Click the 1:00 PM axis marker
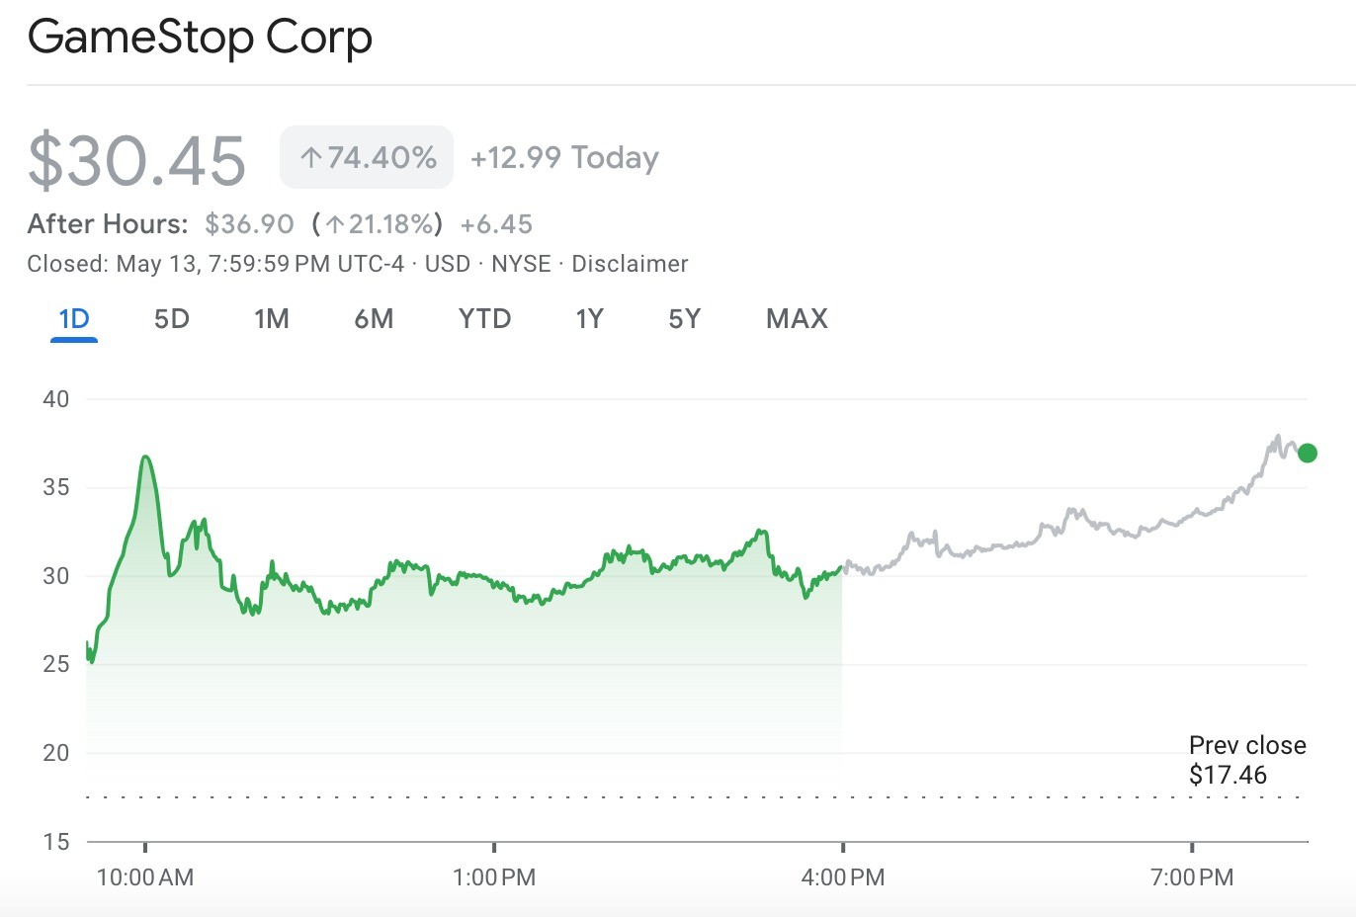The width and height of the screenshot is (1356, 917). (x=494, y=876)
